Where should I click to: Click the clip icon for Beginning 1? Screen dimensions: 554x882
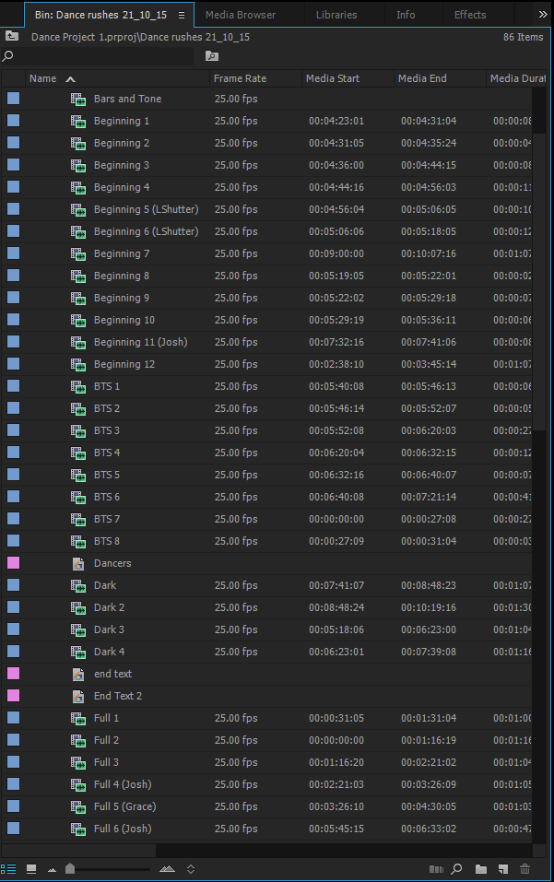(x=78, y=121)
